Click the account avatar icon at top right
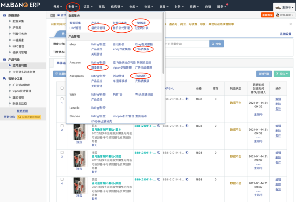Image resolution: width=297 pixels, height=202 pixels. (x=278, y=8)
